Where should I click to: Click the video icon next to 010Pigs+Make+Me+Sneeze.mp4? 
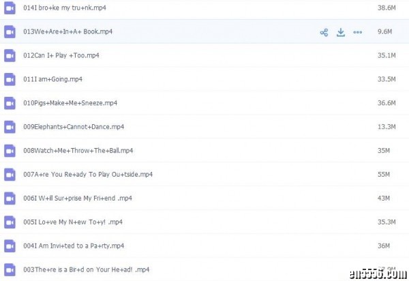coord(10,103)
